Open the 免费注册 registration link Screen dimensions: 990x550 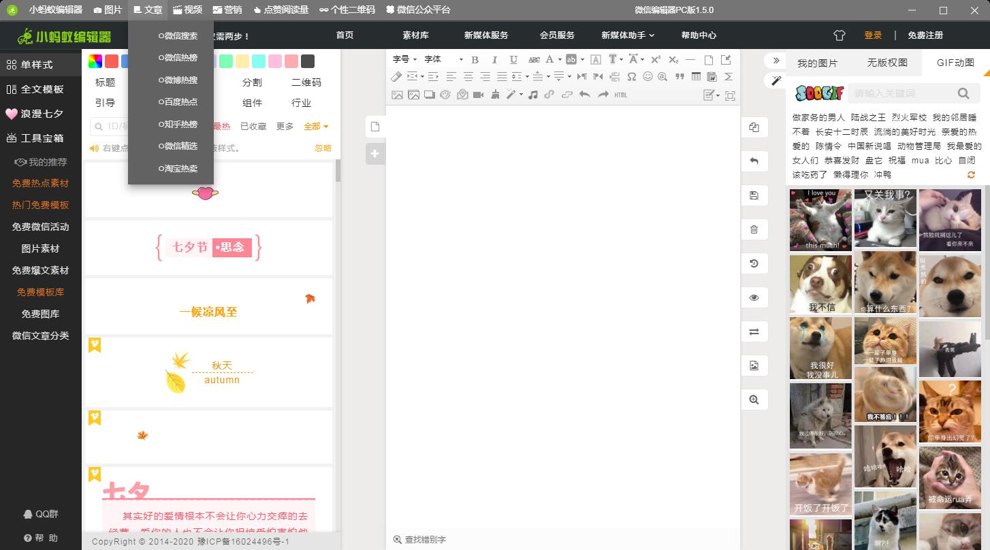coord(925,35)
